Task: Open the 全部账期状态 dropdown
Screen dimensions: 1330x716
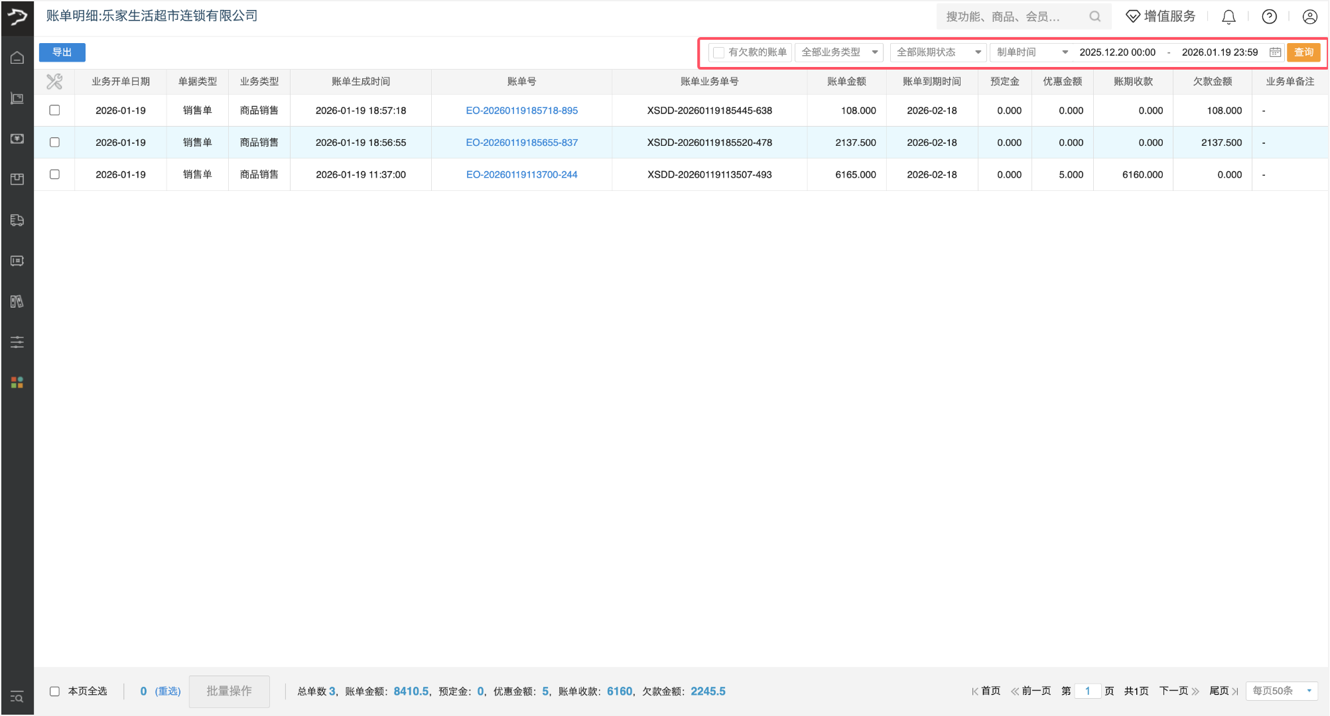Action: tap(938, 52)
